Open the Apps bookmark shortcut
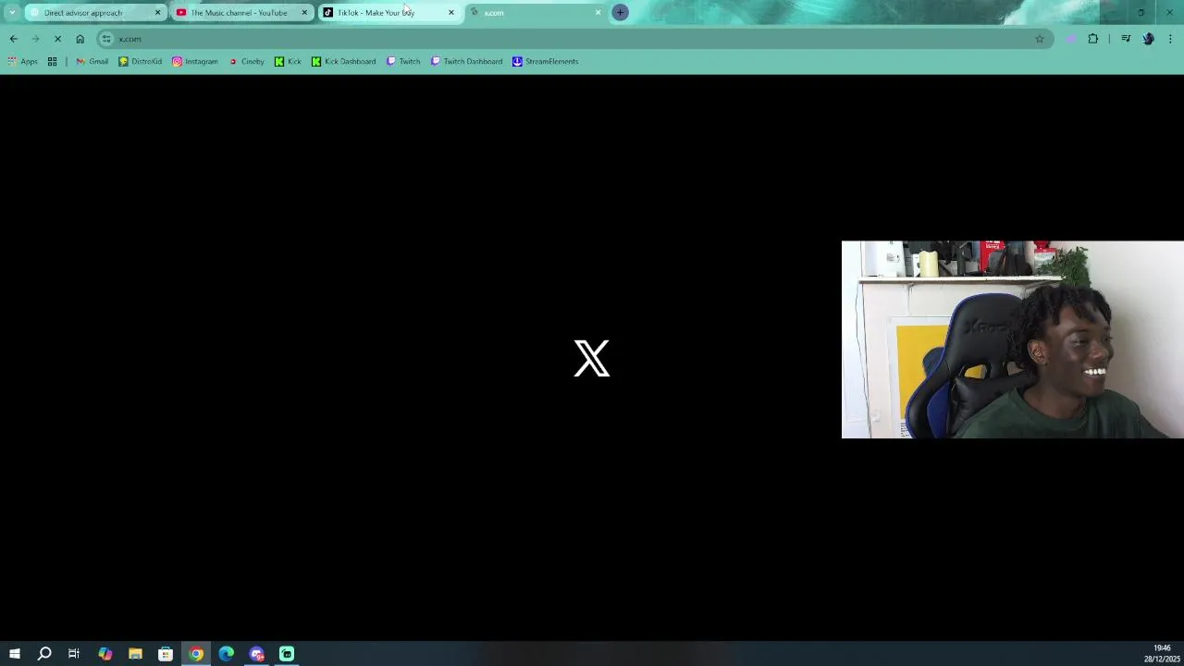The width and height of the screenshot is (1184, 666). tap(22, 61)
